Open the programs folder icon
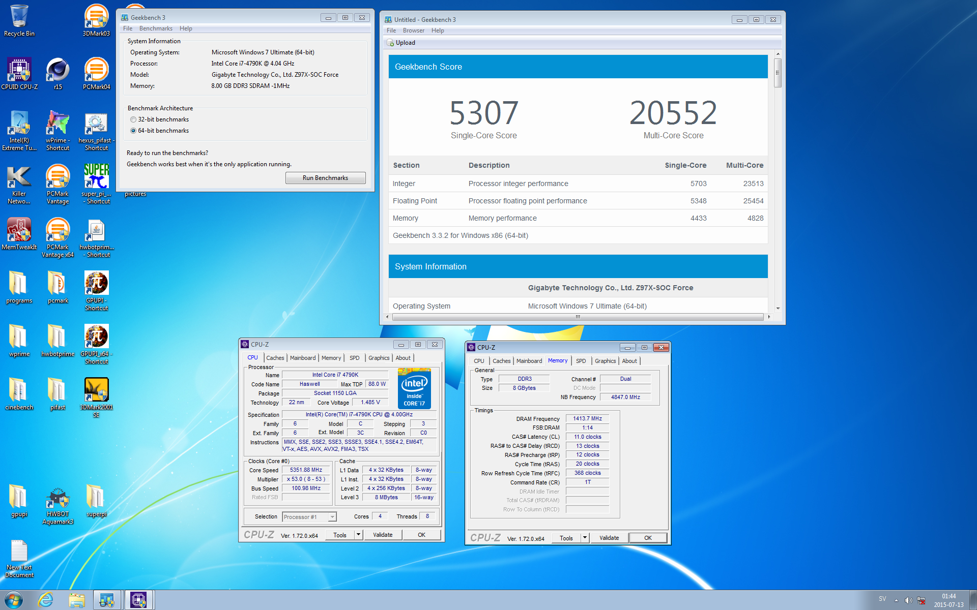The width and height of the screenshot is (977, 610). [x=19, y=287]
